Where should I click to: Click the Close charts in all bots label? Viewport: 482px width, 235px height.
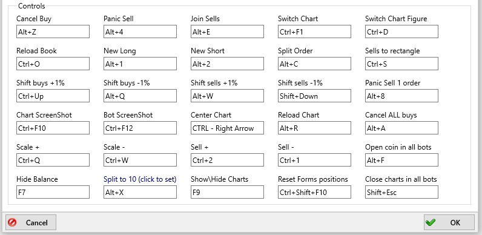click(x=401, y=179)
